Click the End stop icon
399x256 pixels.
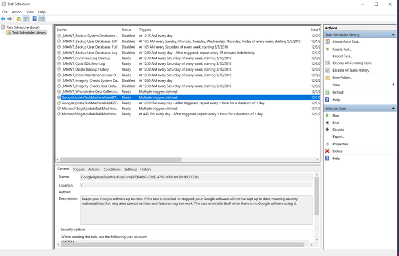[x=327, y=123]
